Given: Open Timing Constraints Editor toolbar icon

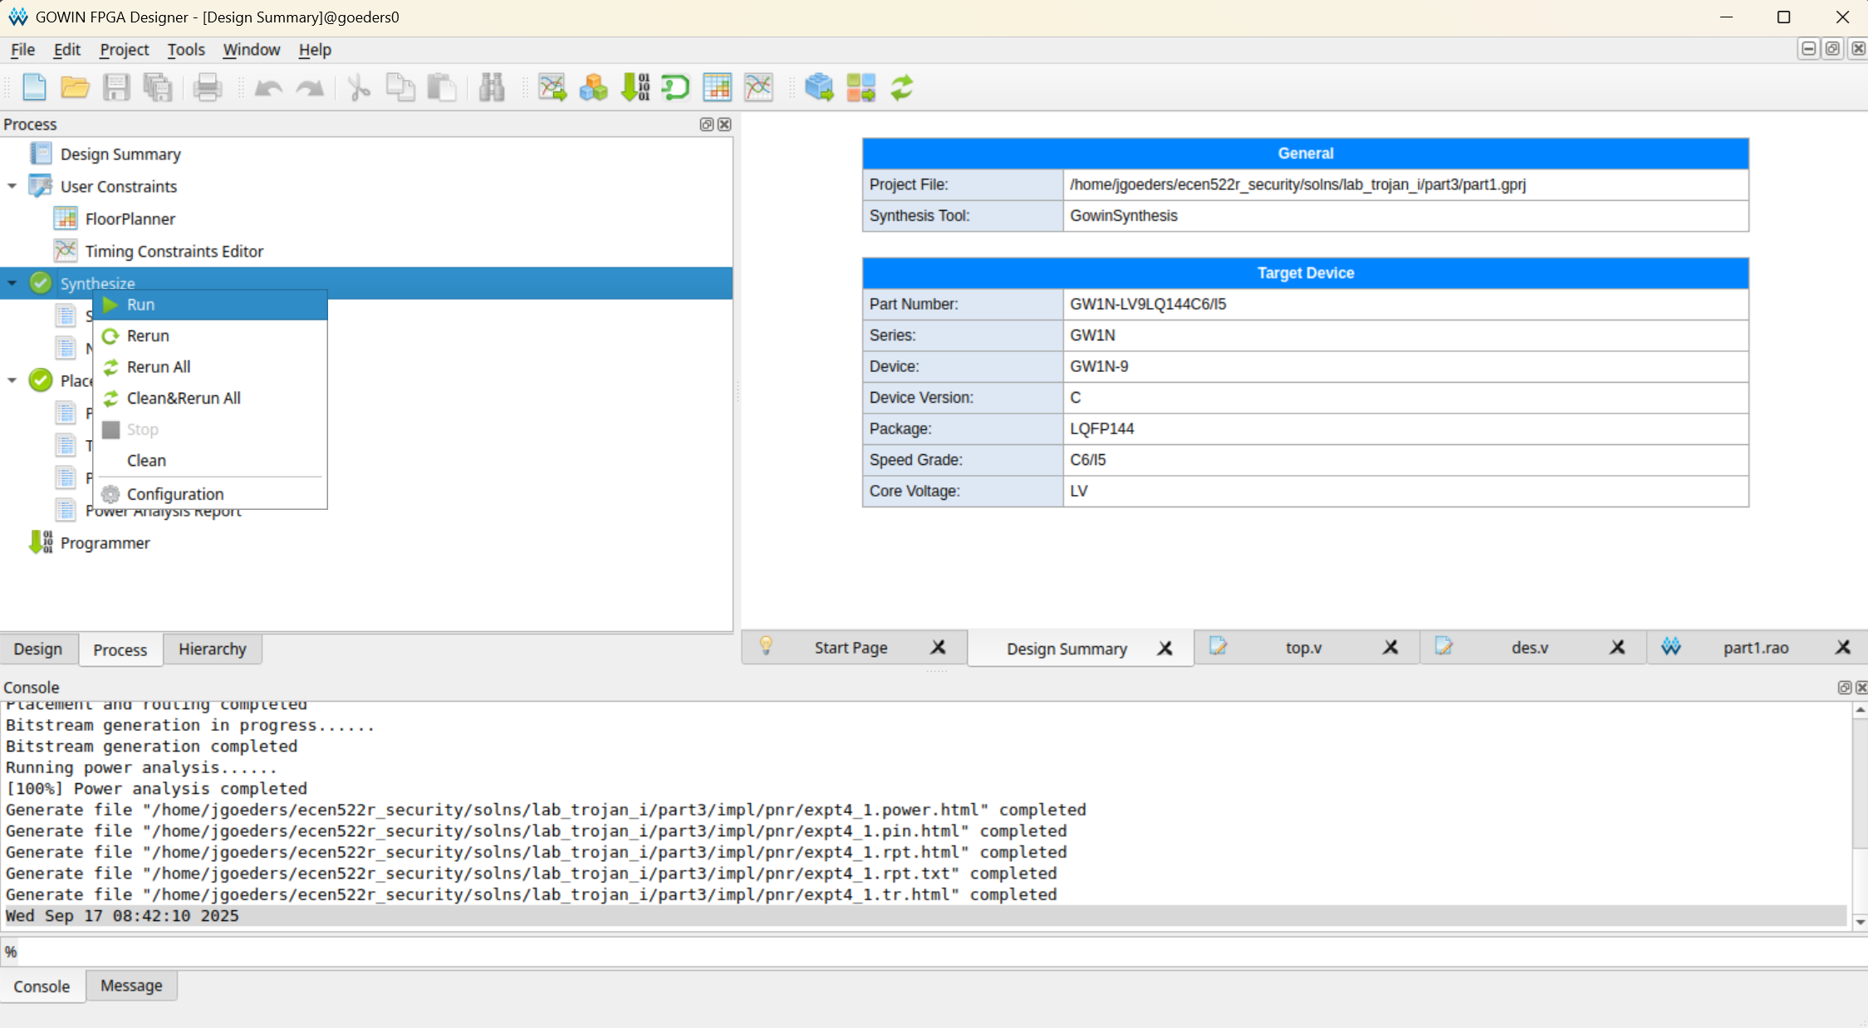Looking at the screenshot, I should pos(758,87).
